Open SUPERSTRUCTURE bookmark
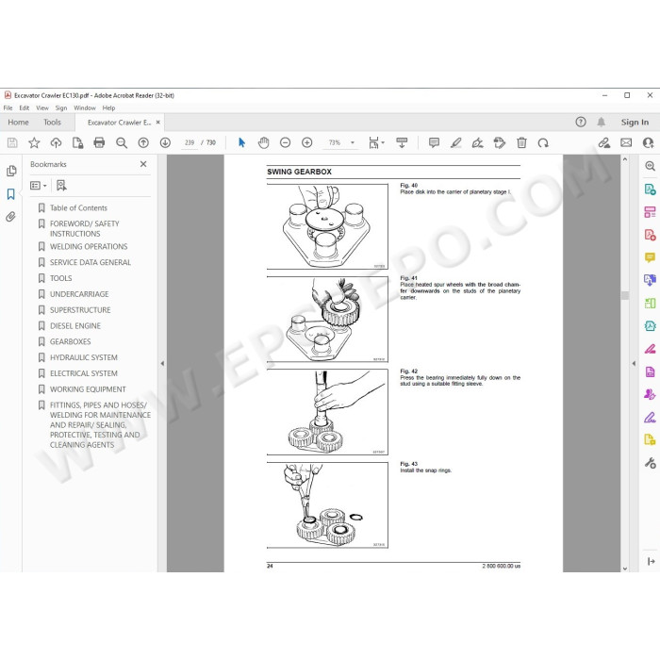660x660 pixels. tap(80, 310)
